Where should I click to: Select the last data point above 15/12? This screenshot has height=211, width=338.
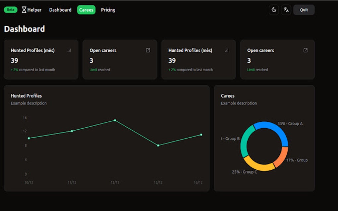point(201,135)
